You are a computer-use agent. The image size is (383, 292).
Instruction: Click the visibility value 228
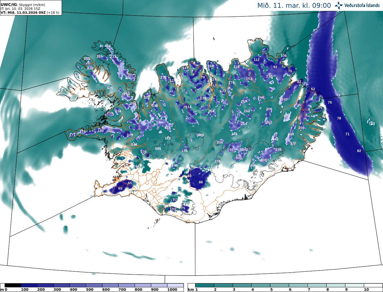[236, 67]
